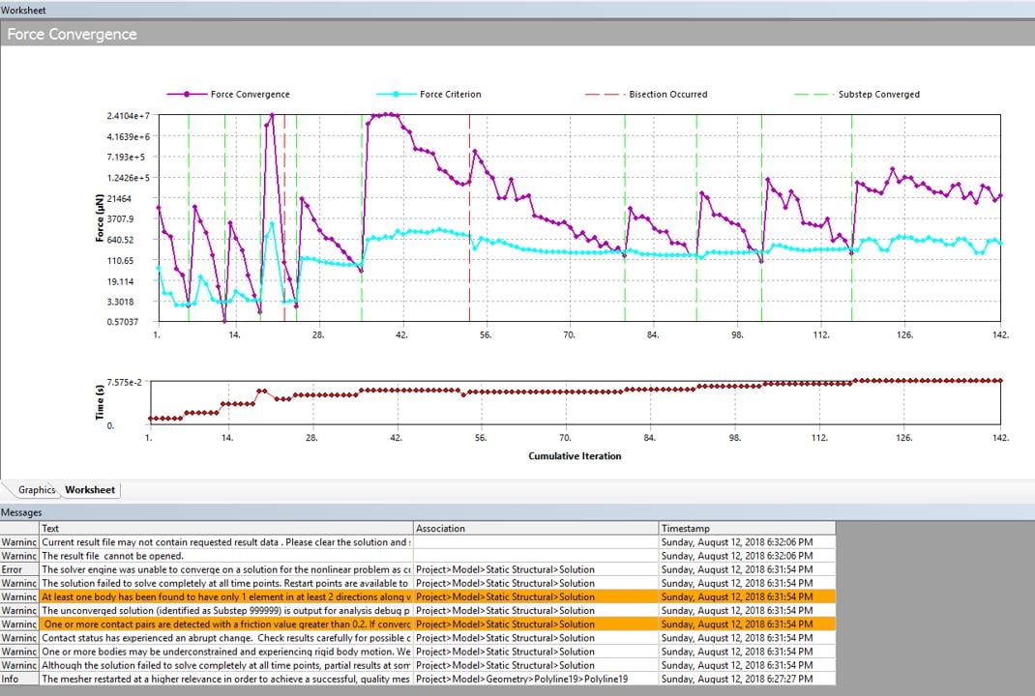Click the underconstrained rigid body motion warning
1035x696 pixels.
click(x=226, y=652)
